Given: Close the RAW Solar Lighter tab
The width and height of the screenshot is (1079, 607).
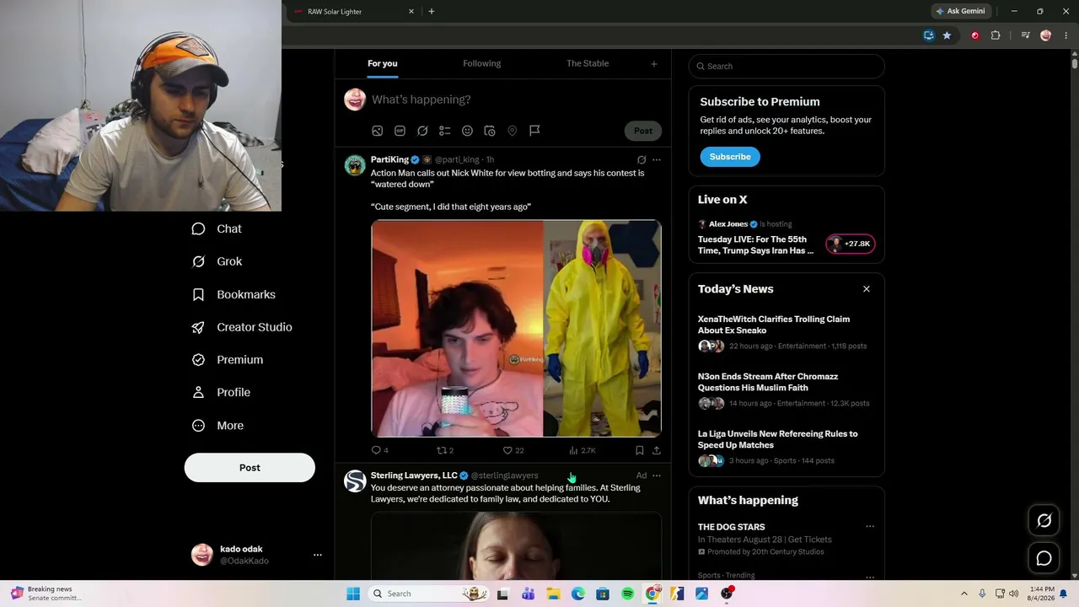Looking at the screenshot, I should click(411, 12).
